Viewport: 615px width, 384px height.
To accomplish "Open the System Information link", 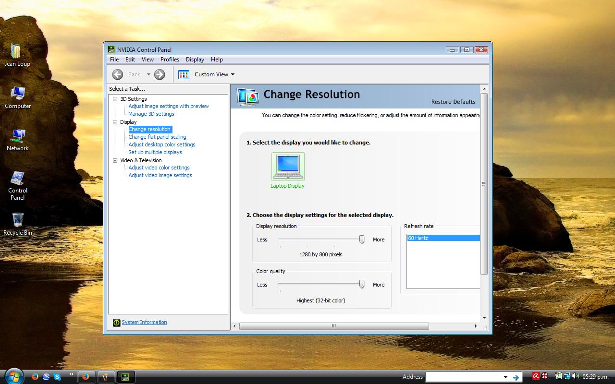I will click(x=144, y=322).
